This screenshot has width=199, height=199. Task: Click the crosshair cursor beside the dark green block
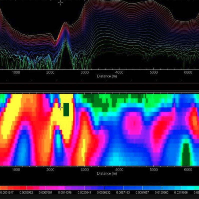tap(60, 108)
